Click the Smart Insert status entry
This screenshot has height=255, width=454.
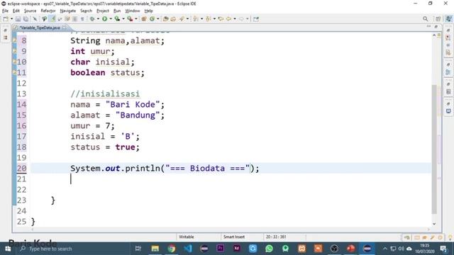[234, 237]
